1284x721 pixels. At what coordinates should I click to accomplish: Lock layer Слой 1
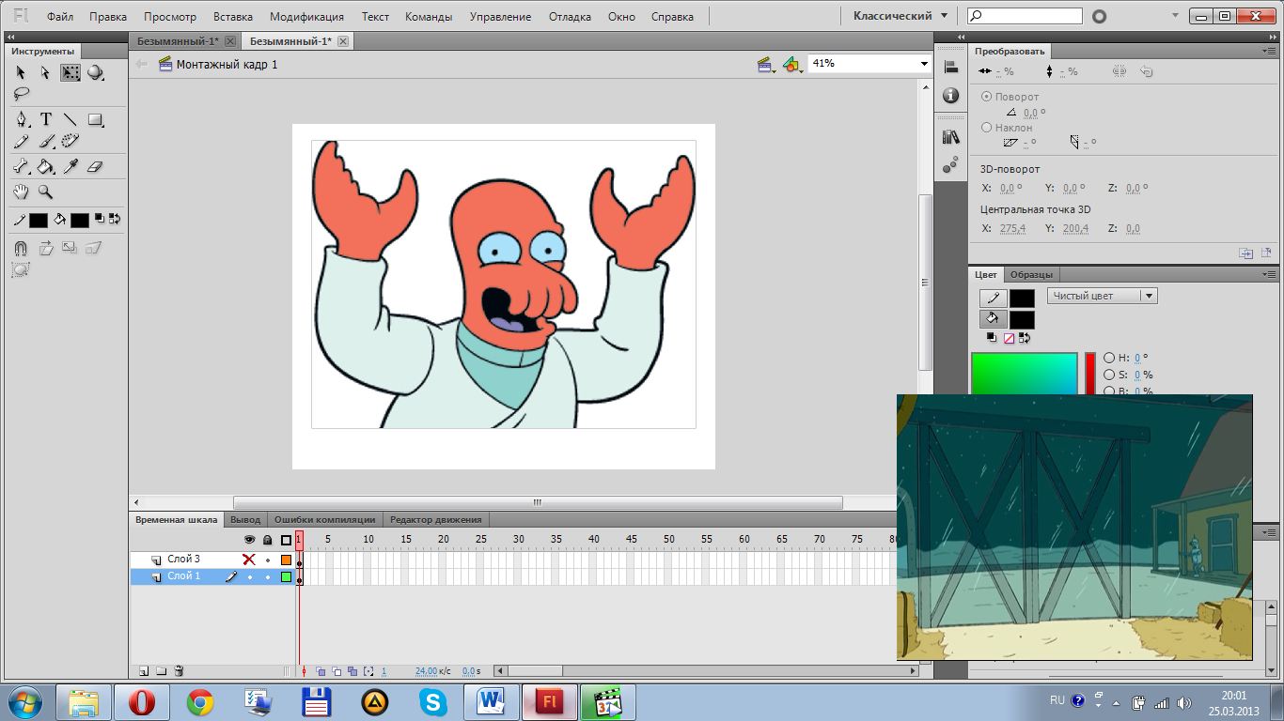(x=268, y=576)
